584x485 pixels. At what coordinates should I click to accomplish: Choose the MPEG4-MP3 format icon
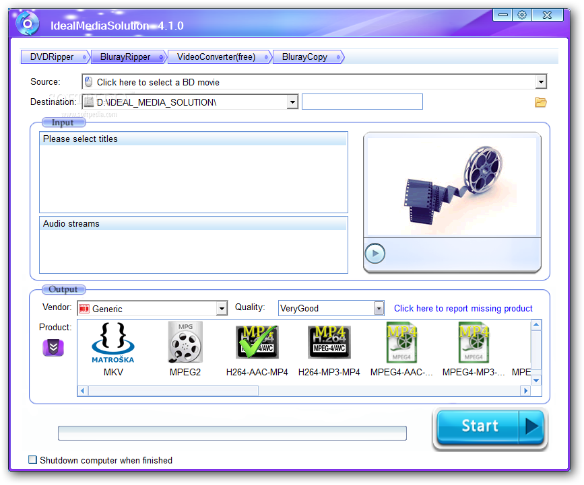pos(474,342)
